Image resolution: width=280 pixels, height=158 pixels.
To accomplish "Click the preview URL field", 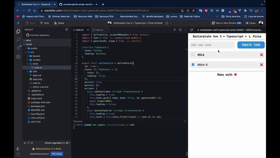I will (231, 30).
